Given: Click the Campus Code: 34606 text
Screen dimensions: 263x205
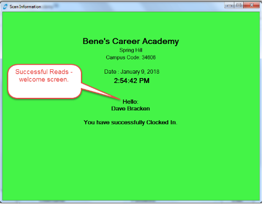Looking at the screenshot, I should 131,57.
